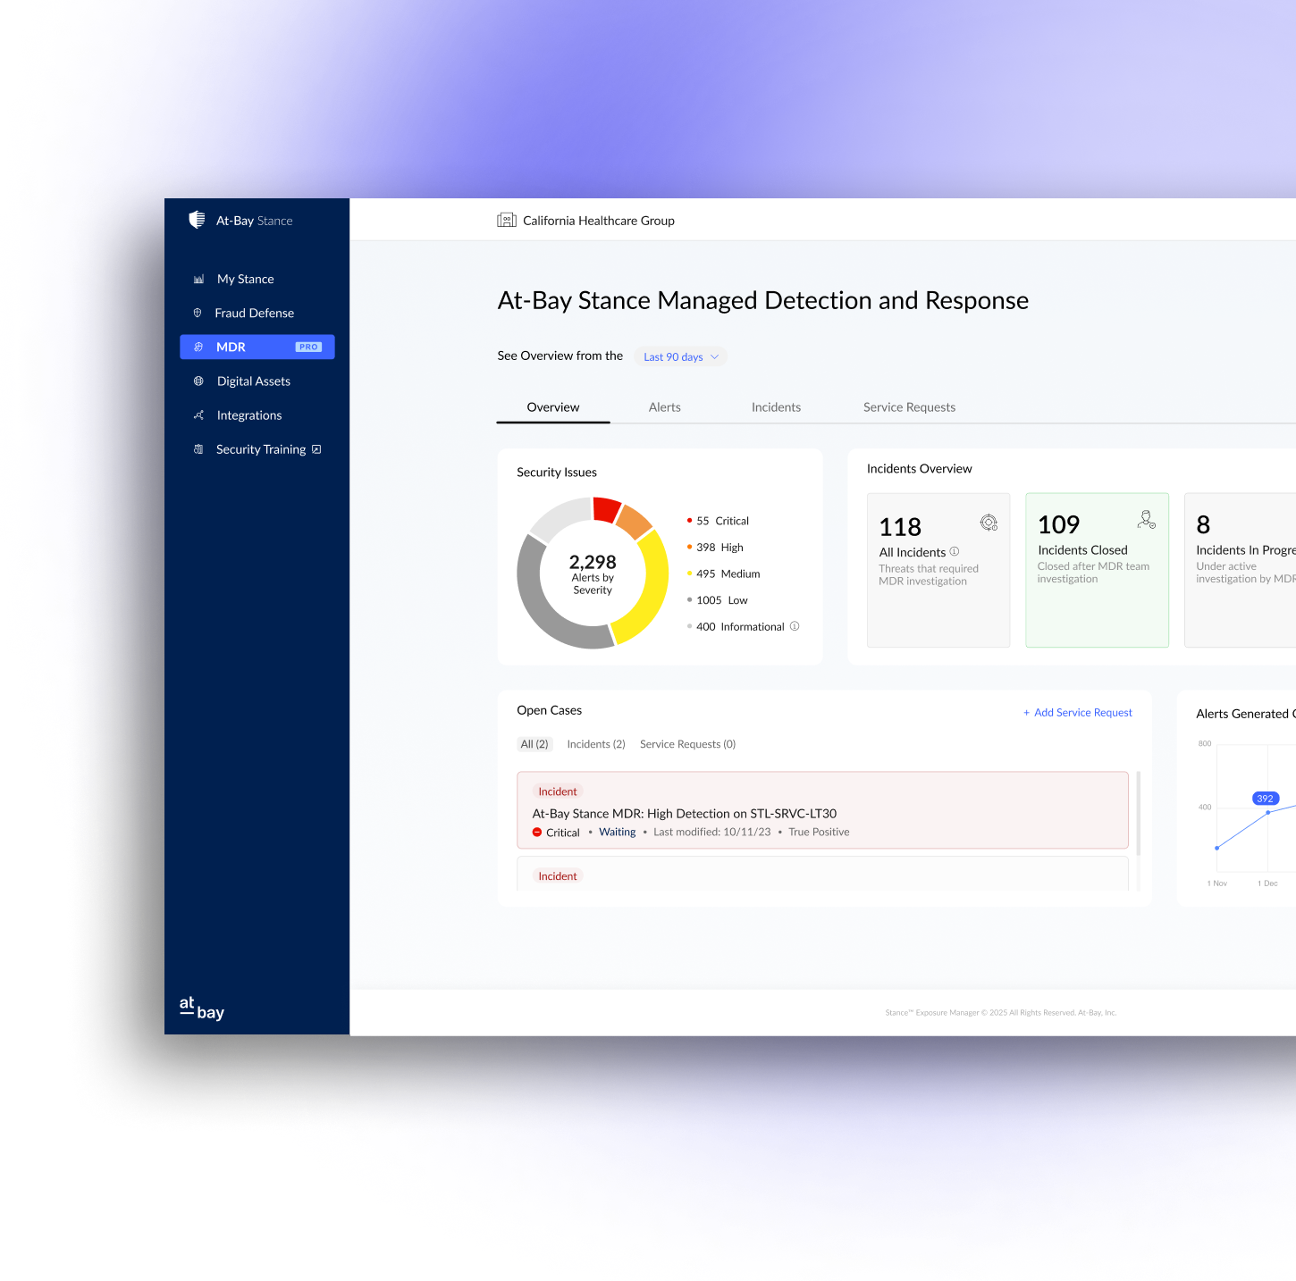Image resolution: width=1296 pixels, height=1281 pixels.
Task: Click the Waiting status link on the critical incident
Action: point(617,832)
